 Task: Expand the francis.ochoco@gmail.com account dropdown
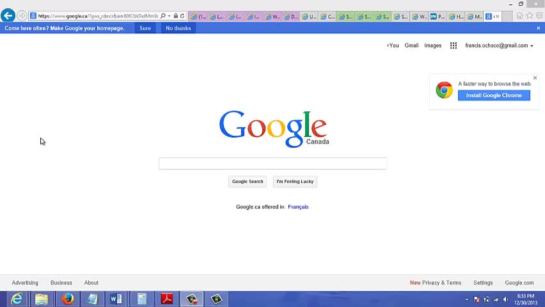[x=499, y=45]
